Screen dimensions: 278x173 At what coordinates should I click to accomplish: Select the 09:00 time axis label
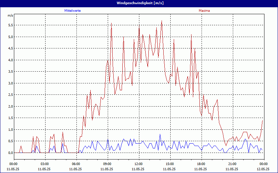(x=107, y=164)
